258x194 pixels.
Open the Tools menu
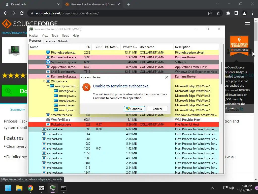(x=55, y=35)
